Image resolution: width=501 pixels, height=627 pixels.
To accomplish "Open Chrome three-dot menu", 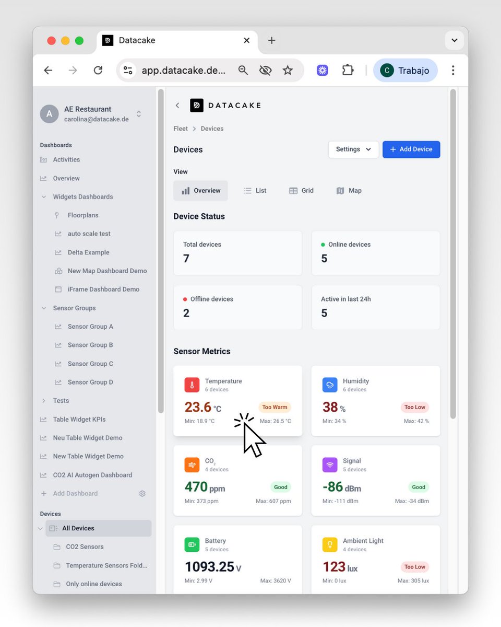I will [453, 70].
